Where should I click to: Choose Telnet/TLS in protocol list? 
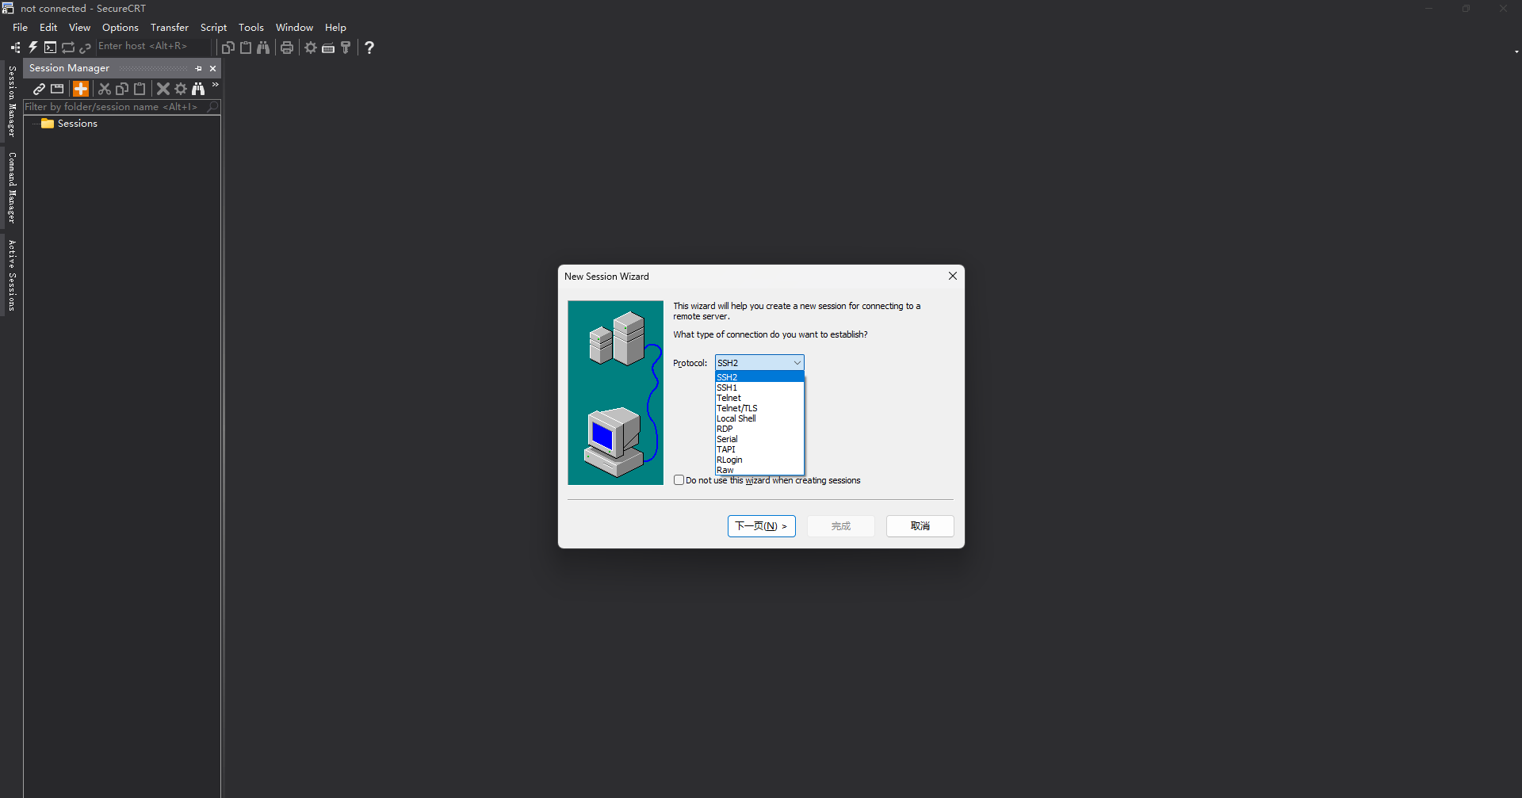[759, 408]
